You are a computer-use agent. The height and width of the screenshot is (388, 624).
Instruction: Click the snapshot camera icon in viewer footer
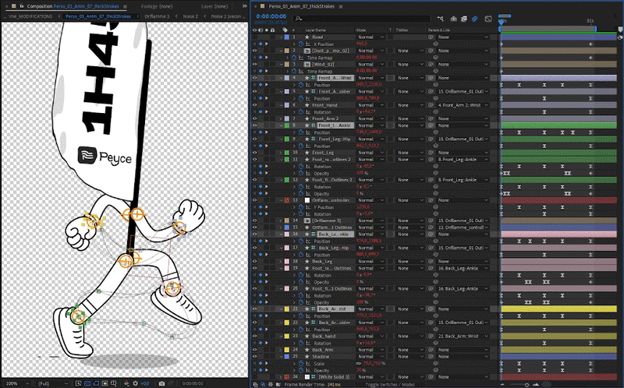[x=161, y=383]
